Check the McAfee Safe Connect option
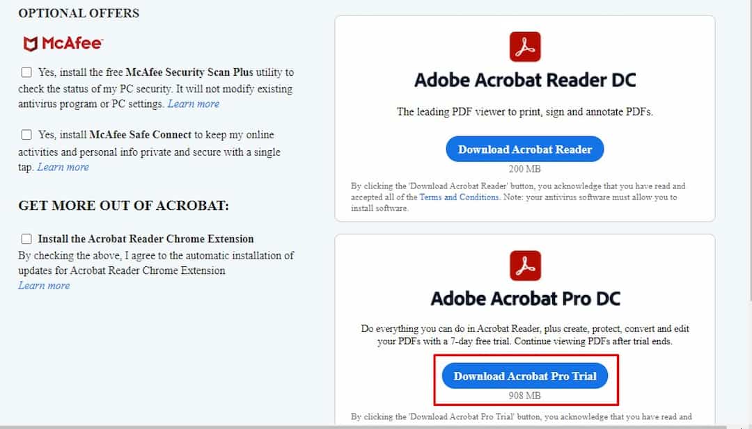752x429 pixels. pos(26,135)
